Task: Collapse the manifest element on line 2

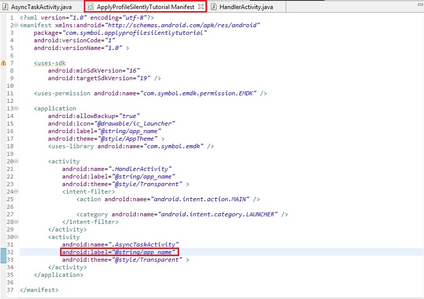Action: tap(16, 25)
